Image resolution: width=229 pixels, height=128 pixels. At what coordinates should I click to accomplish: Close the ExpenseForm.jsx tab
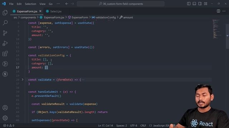tap(40, 11)
